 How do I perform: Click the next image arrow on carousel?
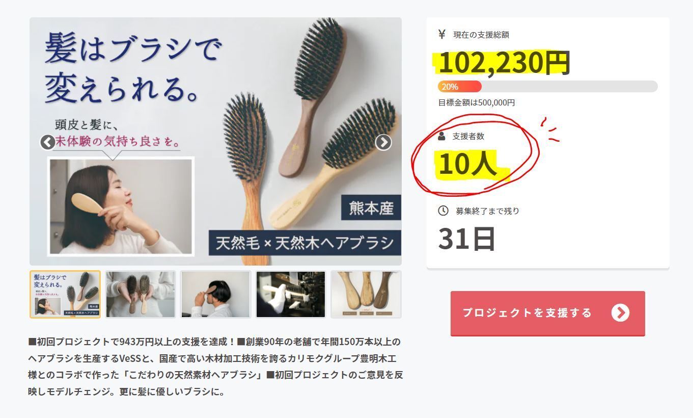[383, 142]
